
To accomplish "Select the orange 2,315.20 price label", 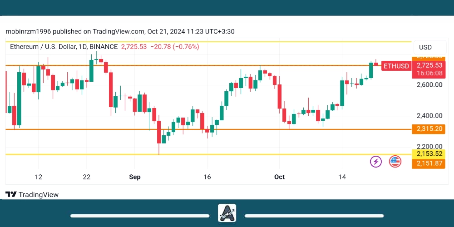I will point(429,129).
